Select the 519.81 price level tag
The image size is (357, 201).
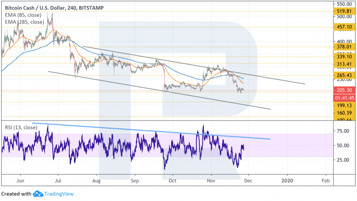pos(341,10)
